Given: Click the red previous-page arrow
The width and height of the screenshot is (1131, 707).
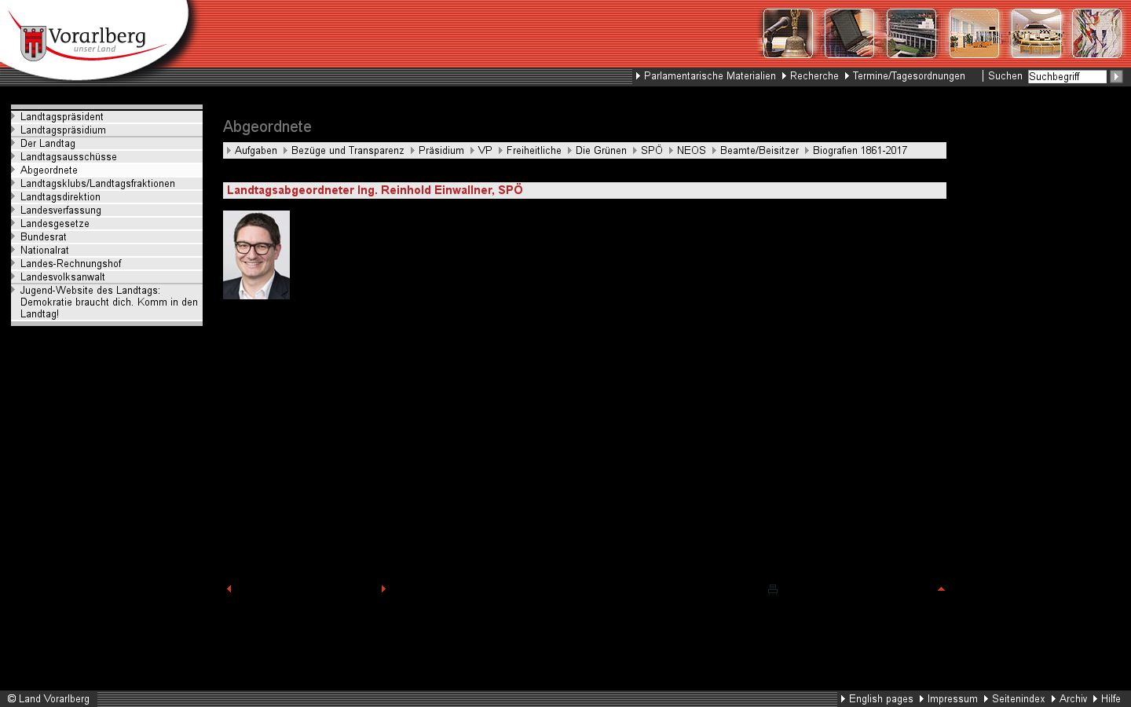Looking at the screenshot, I should 229,589.
